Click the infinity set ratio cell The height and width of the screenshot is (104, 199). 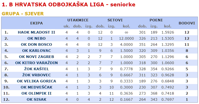126,32
